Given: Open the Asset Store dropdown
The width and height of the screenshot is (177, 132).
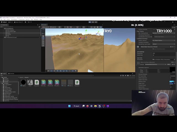Looking at the screenshot, I should point(19,22).
